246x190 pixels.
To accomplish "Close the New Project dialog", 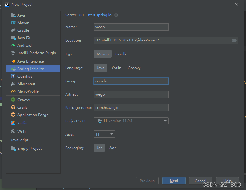I will [x=236, y=4].
